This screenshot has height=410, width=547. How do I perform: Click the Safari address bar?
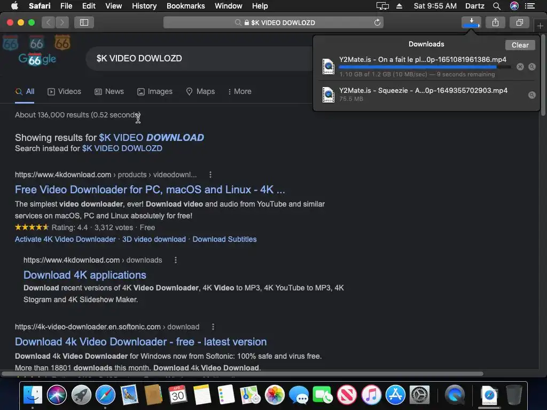(273, 22)
